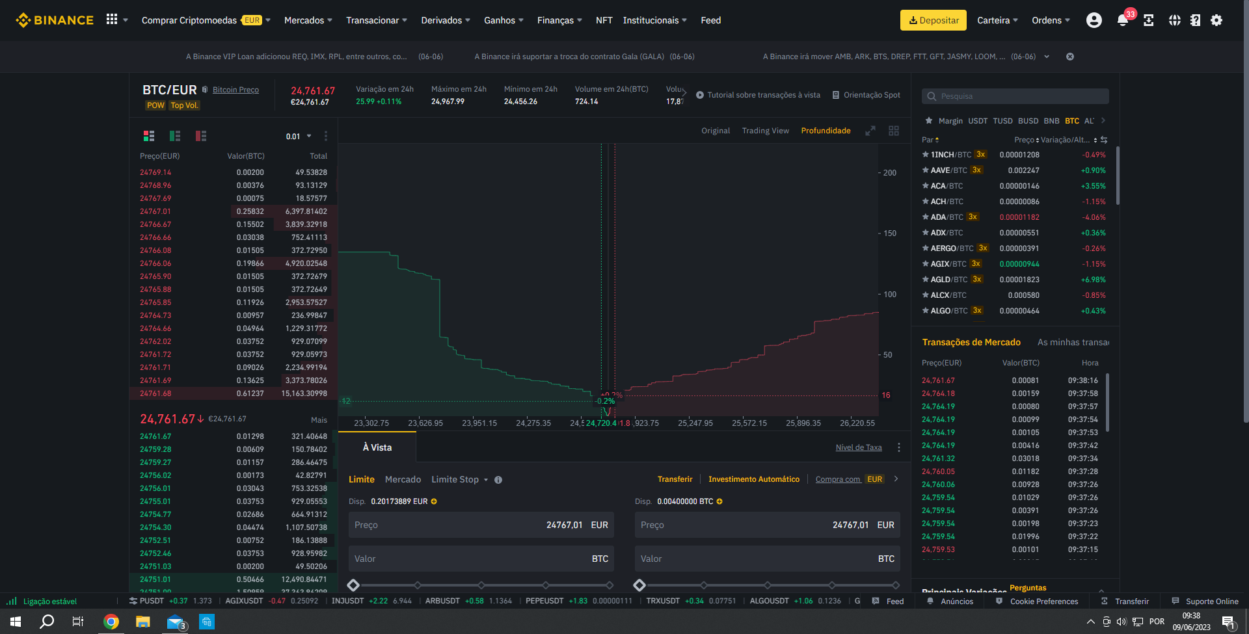This screenshot has width=1249, height=634.
Task: Open the settings gear icon in header
Action: (1216, 20)
